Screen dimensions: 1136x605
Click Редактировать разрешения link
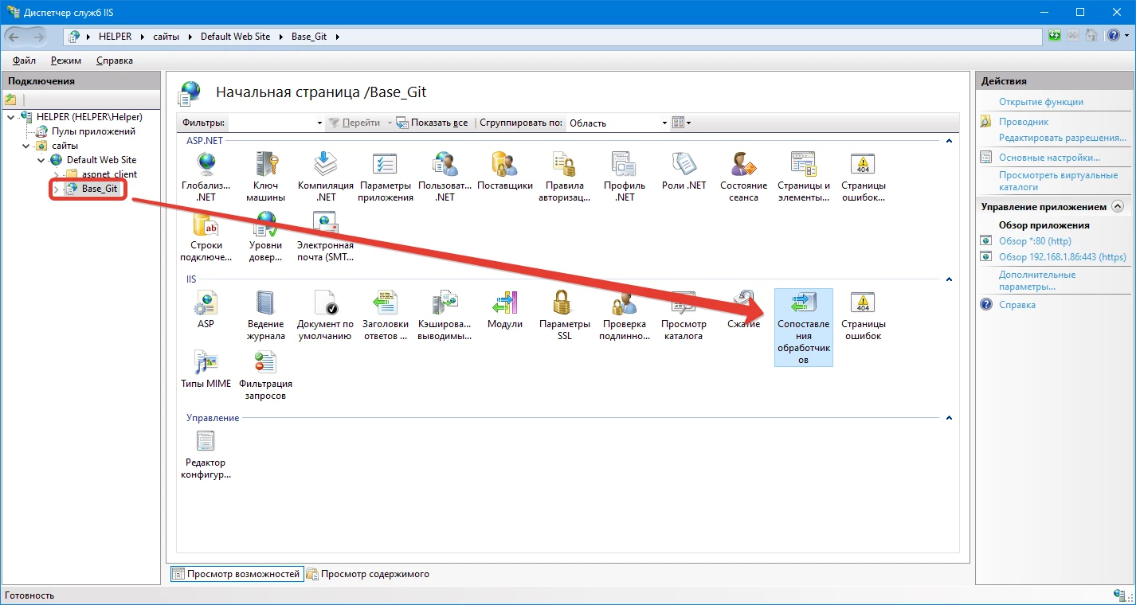click(1063, 138)
